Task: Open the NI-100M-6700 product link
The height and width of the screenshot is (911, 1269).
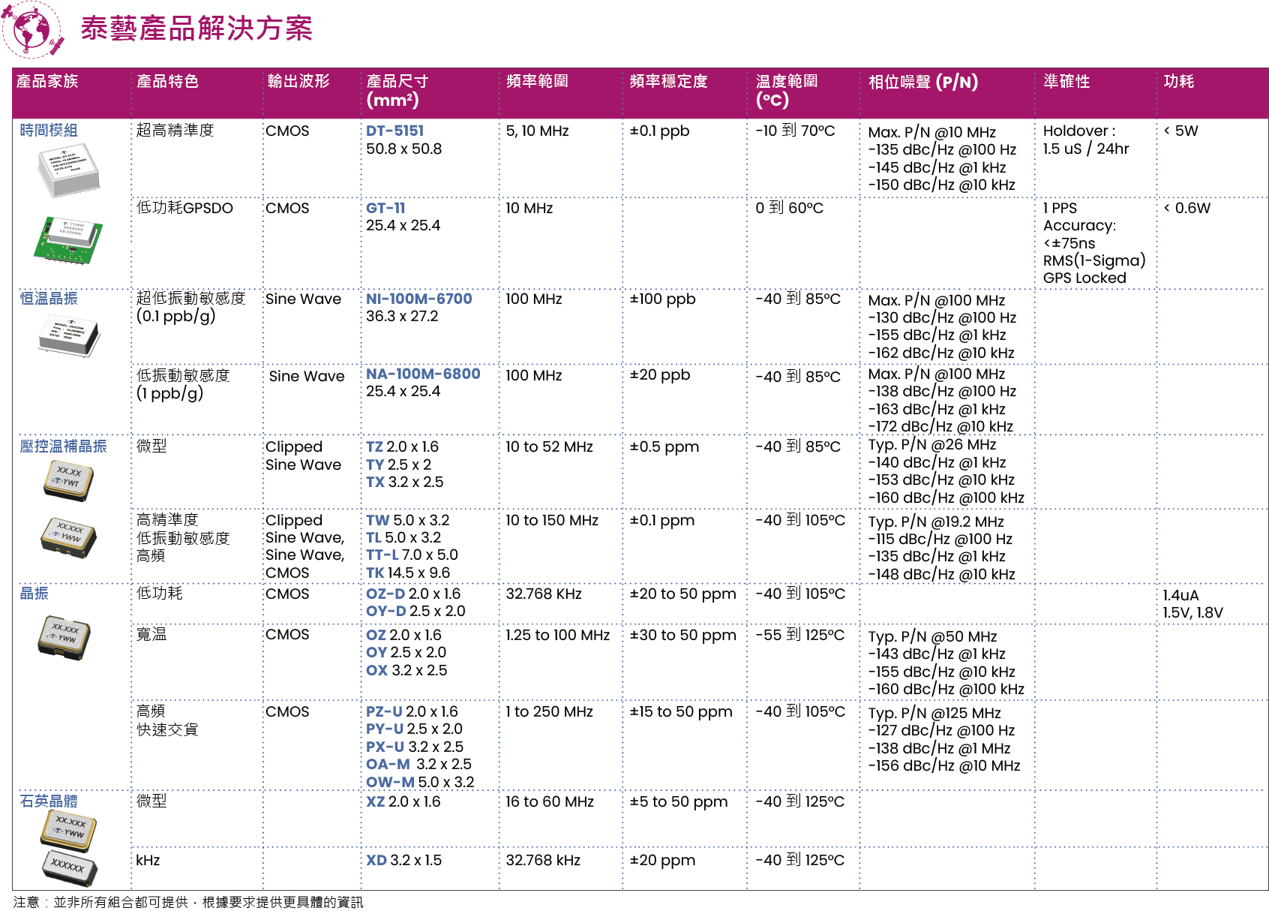Action: (x=418, y=299)
